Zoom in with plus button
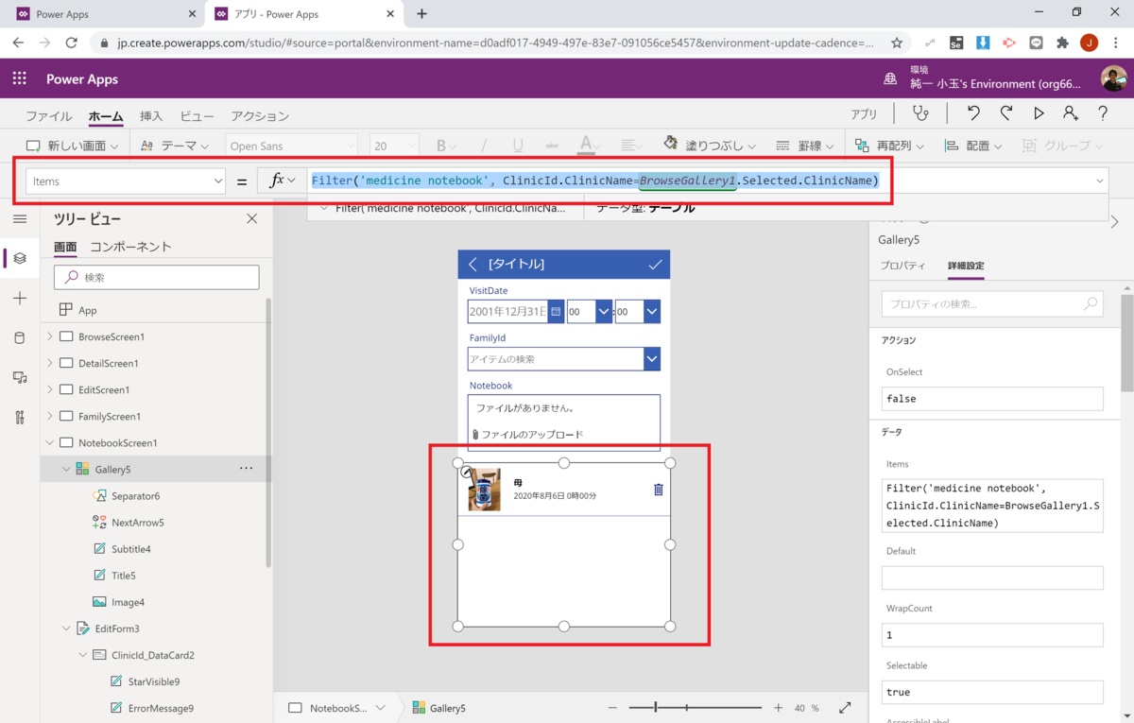The width and height of the screenshot is (1134, 723). [778, 708]
